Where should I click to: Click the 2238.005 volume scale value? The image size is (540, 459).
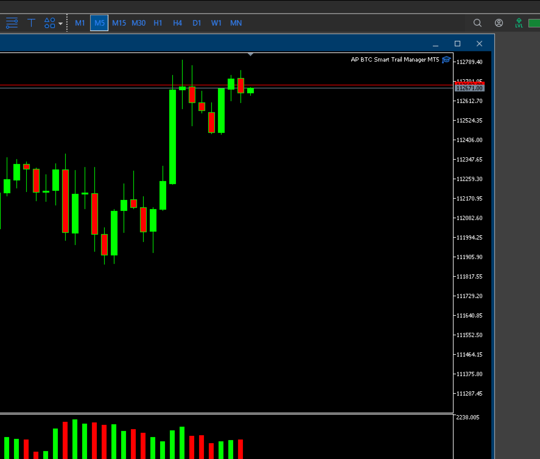468,418
